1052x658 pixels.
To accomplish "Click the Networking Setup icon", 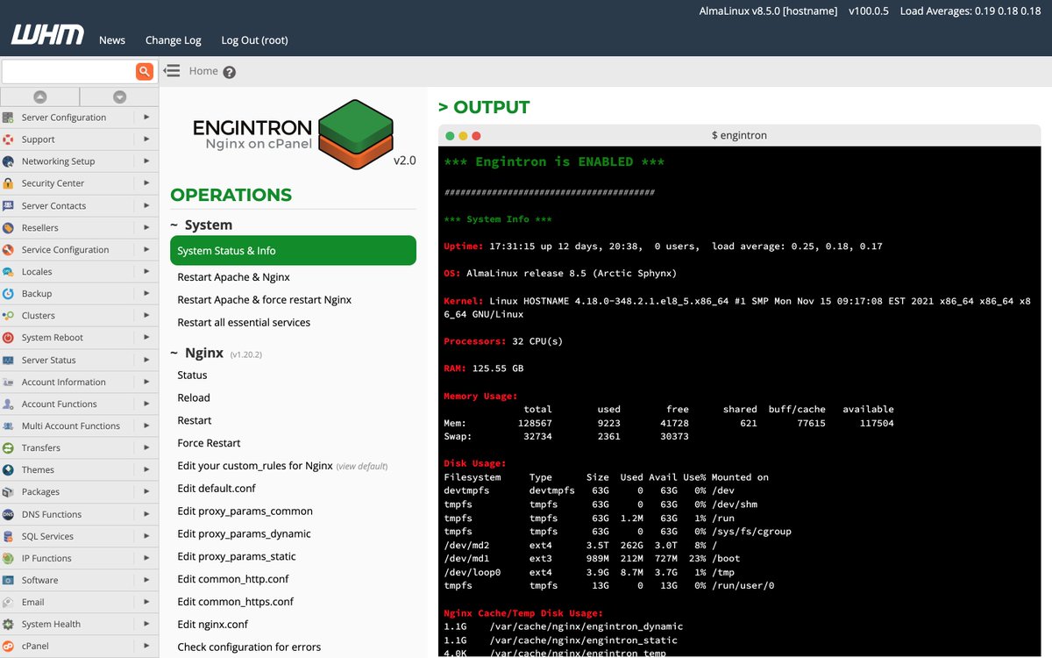I will [9, 161].
